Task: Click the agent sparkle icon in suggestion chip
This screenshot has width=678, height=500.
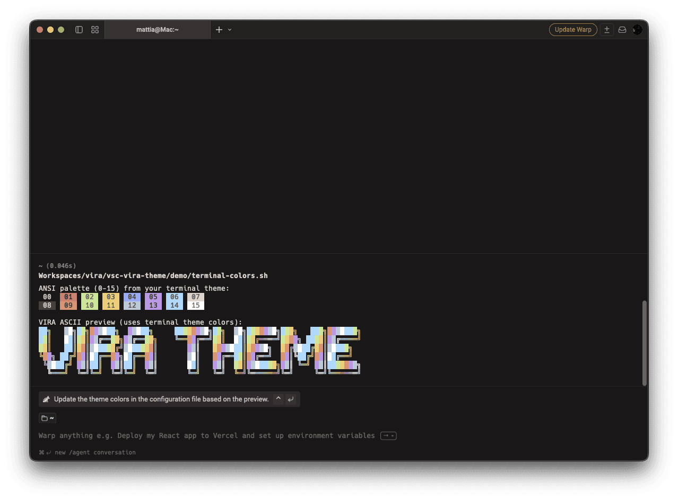Action: (x=46, y=399)
